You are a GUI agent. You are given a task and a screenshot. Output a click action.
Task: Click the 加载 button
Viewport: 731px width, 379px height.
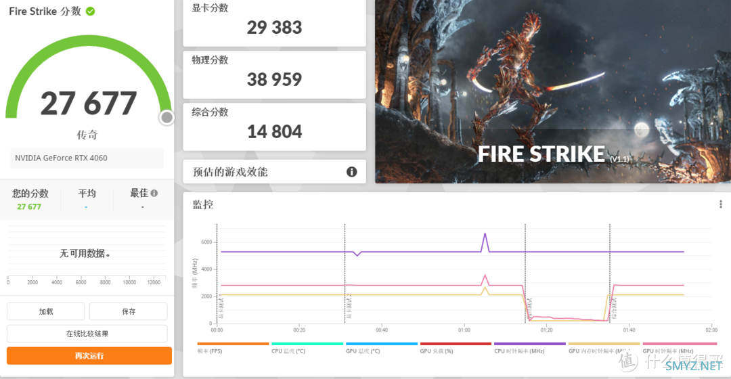(x=46, y=311)
